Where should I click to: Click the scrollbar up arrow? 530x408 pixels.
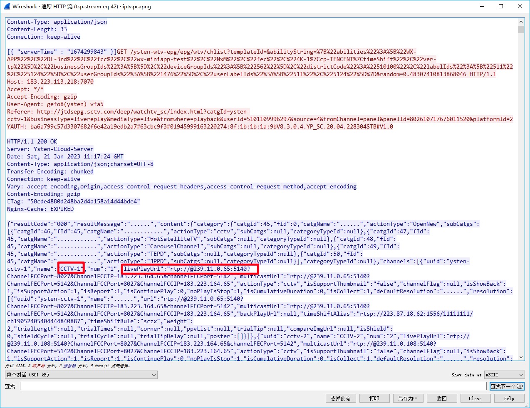[521, 22]
